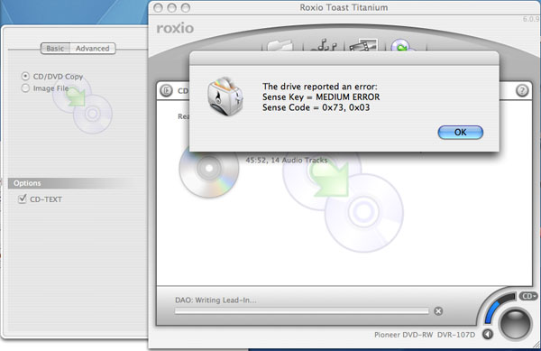
Task: Click the 'Sense Code = 0x73, 0x03' text
Action: (316, 107)
